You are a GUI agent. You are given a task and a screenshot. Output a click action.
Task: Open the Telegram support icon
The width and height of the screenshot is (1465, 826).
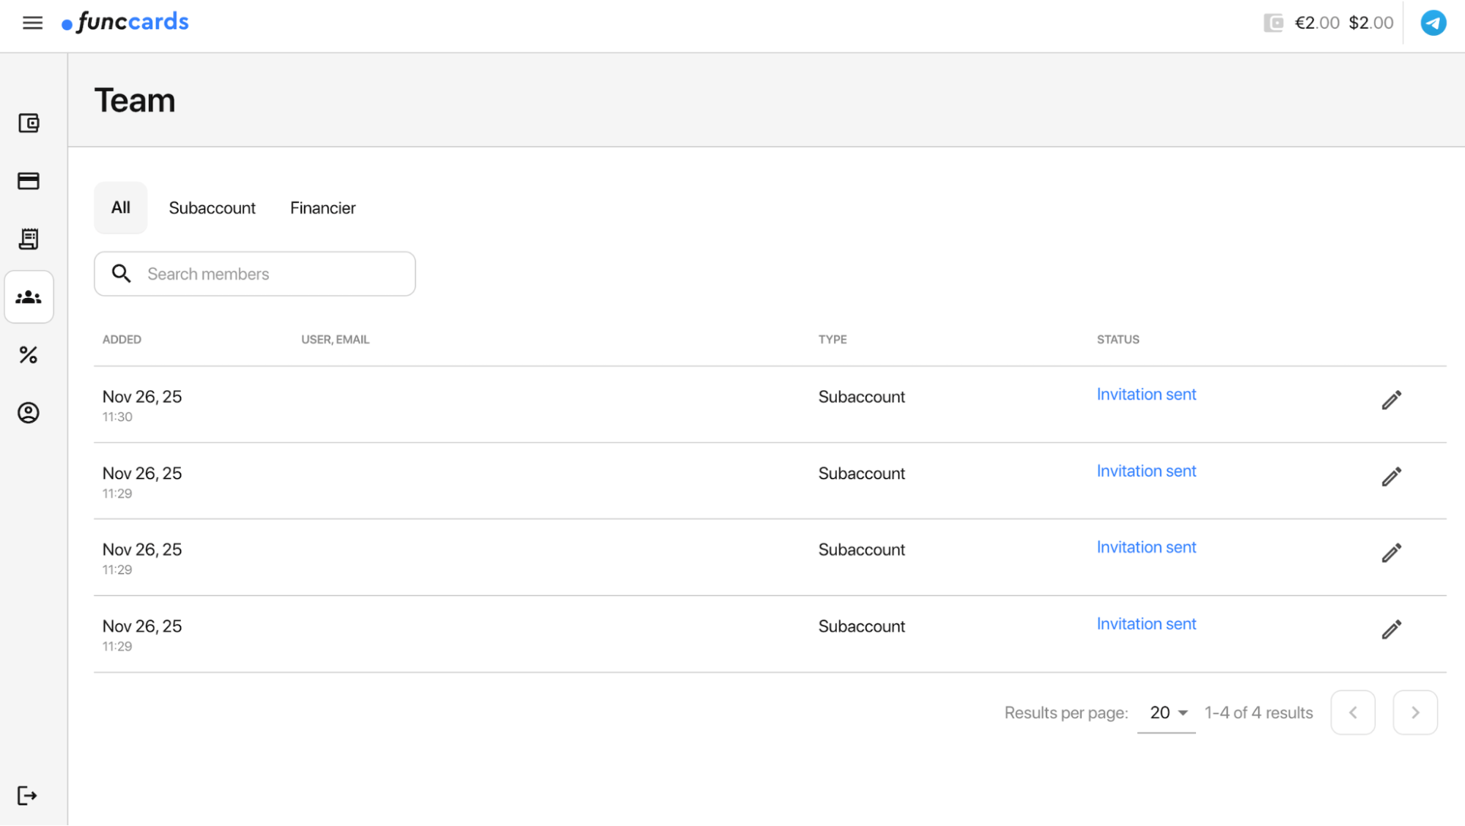(x=1433, y=23)
